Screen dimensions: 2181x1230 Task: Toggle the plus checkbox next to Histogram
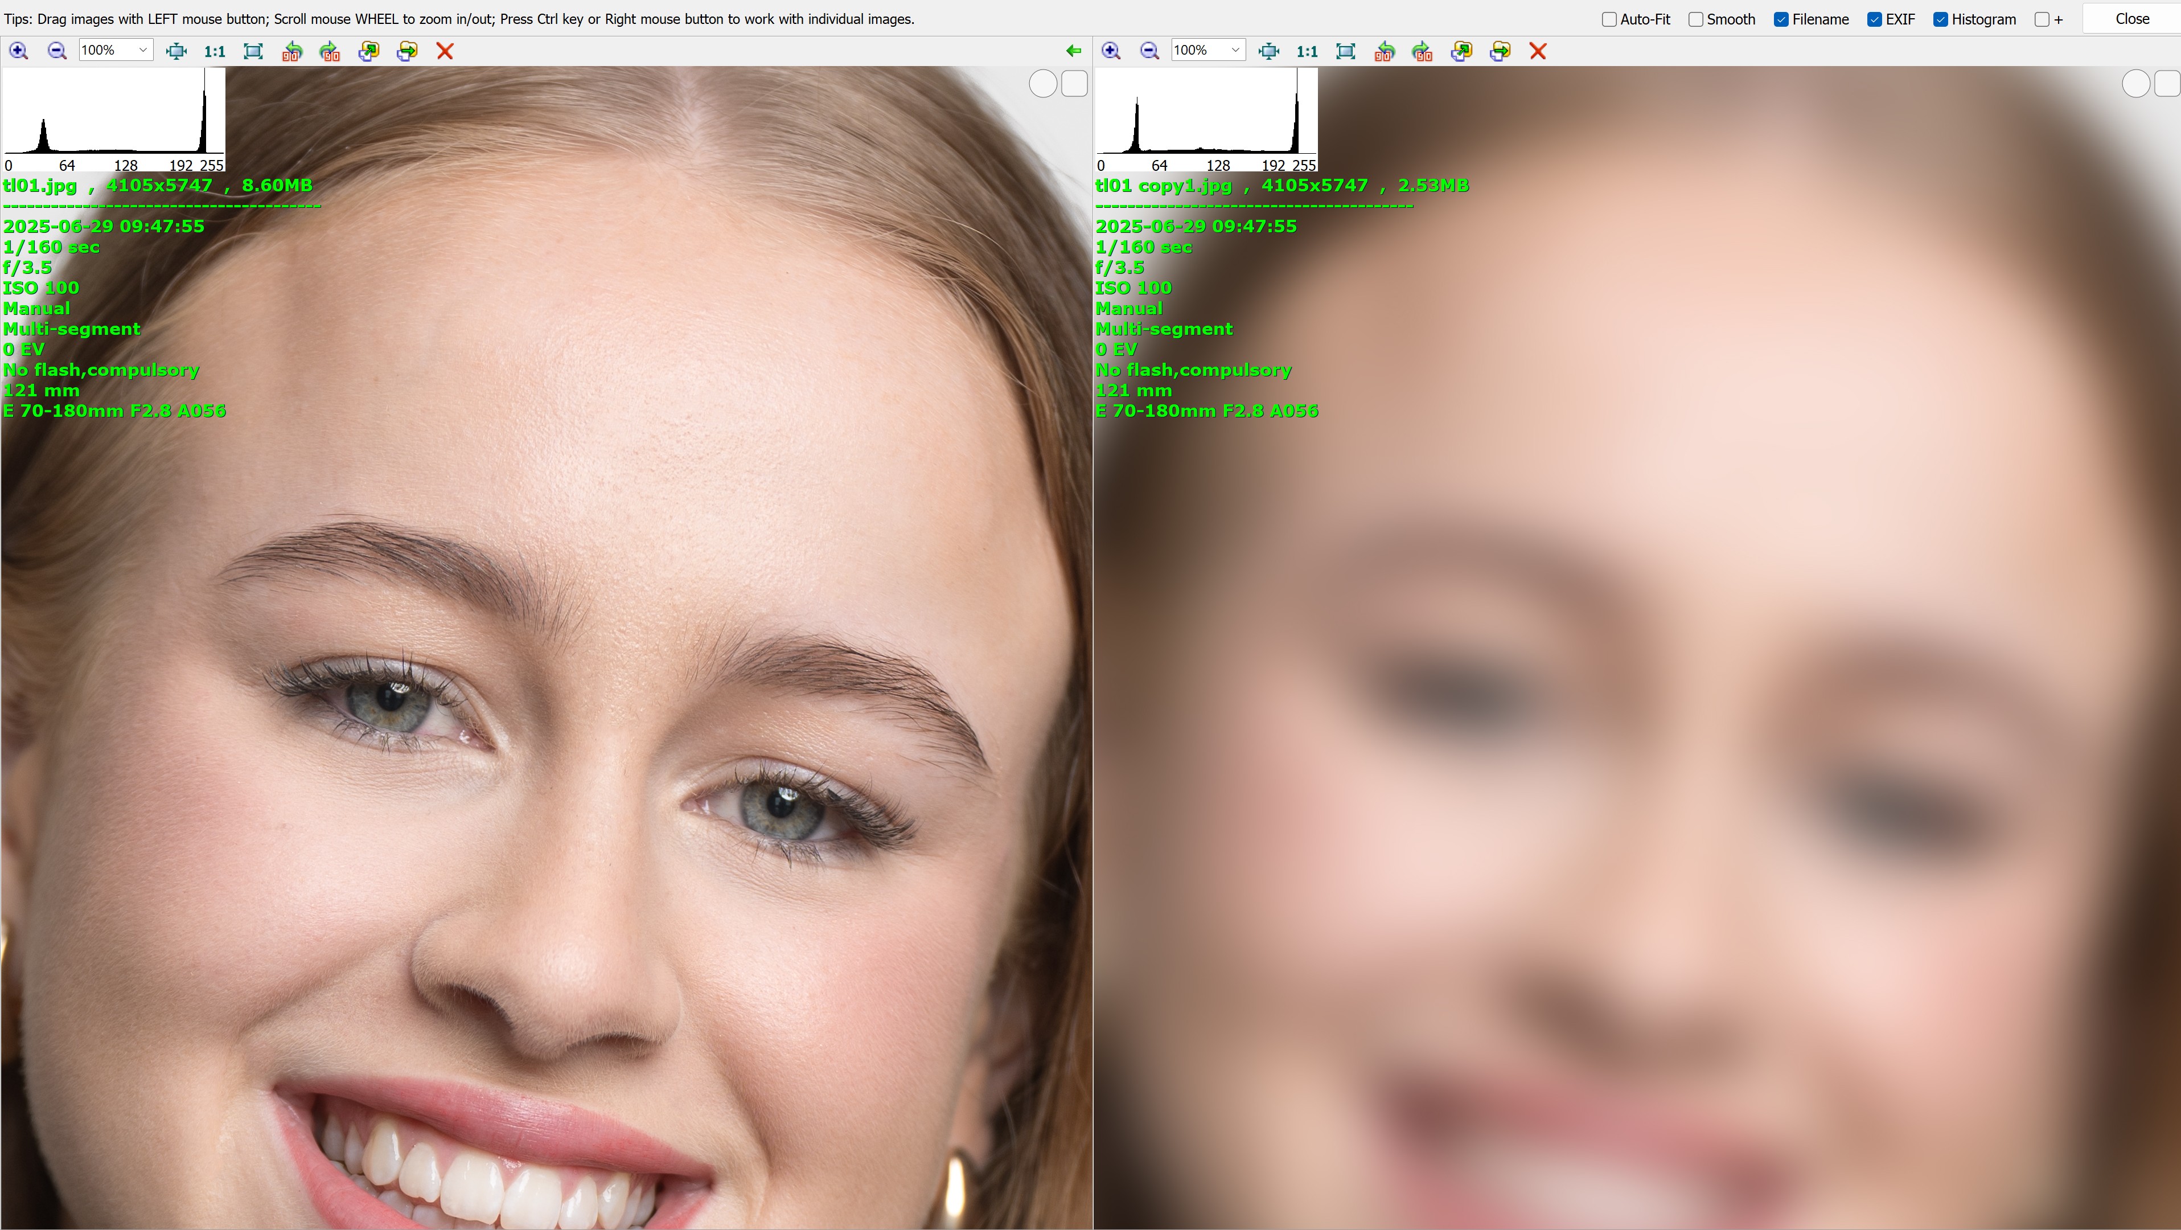[2042, 19]
